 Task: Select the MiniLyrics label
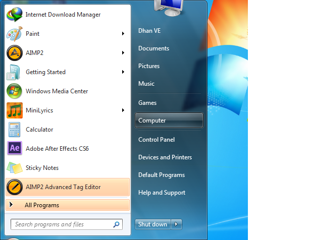(39, 110)
